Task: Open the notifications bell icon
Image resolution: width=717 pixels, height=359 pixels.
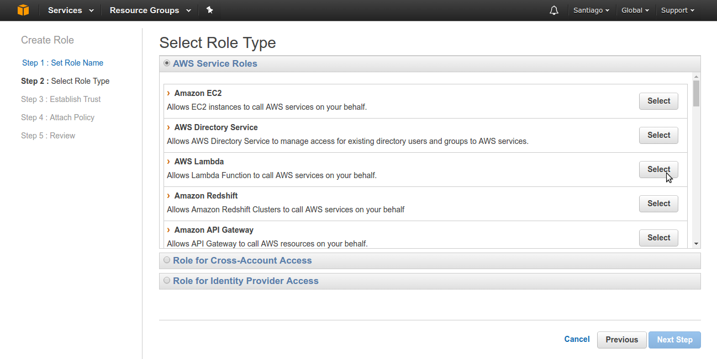Action: [554, 10]
